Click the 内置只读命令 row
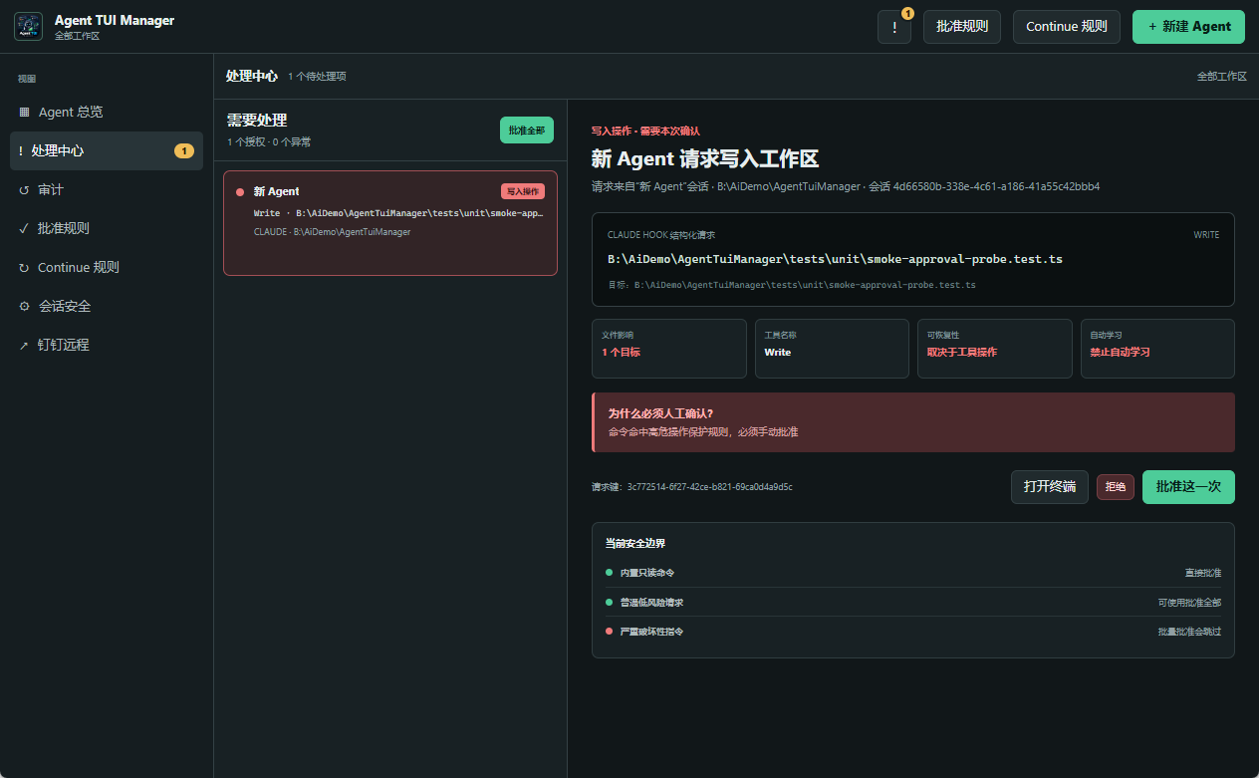 (913, 573)
